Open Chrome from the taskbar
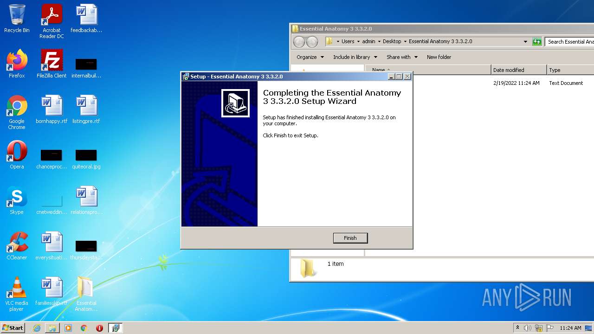Image resolution: width=594 pixels, height=334 pixels. [84, 328]
